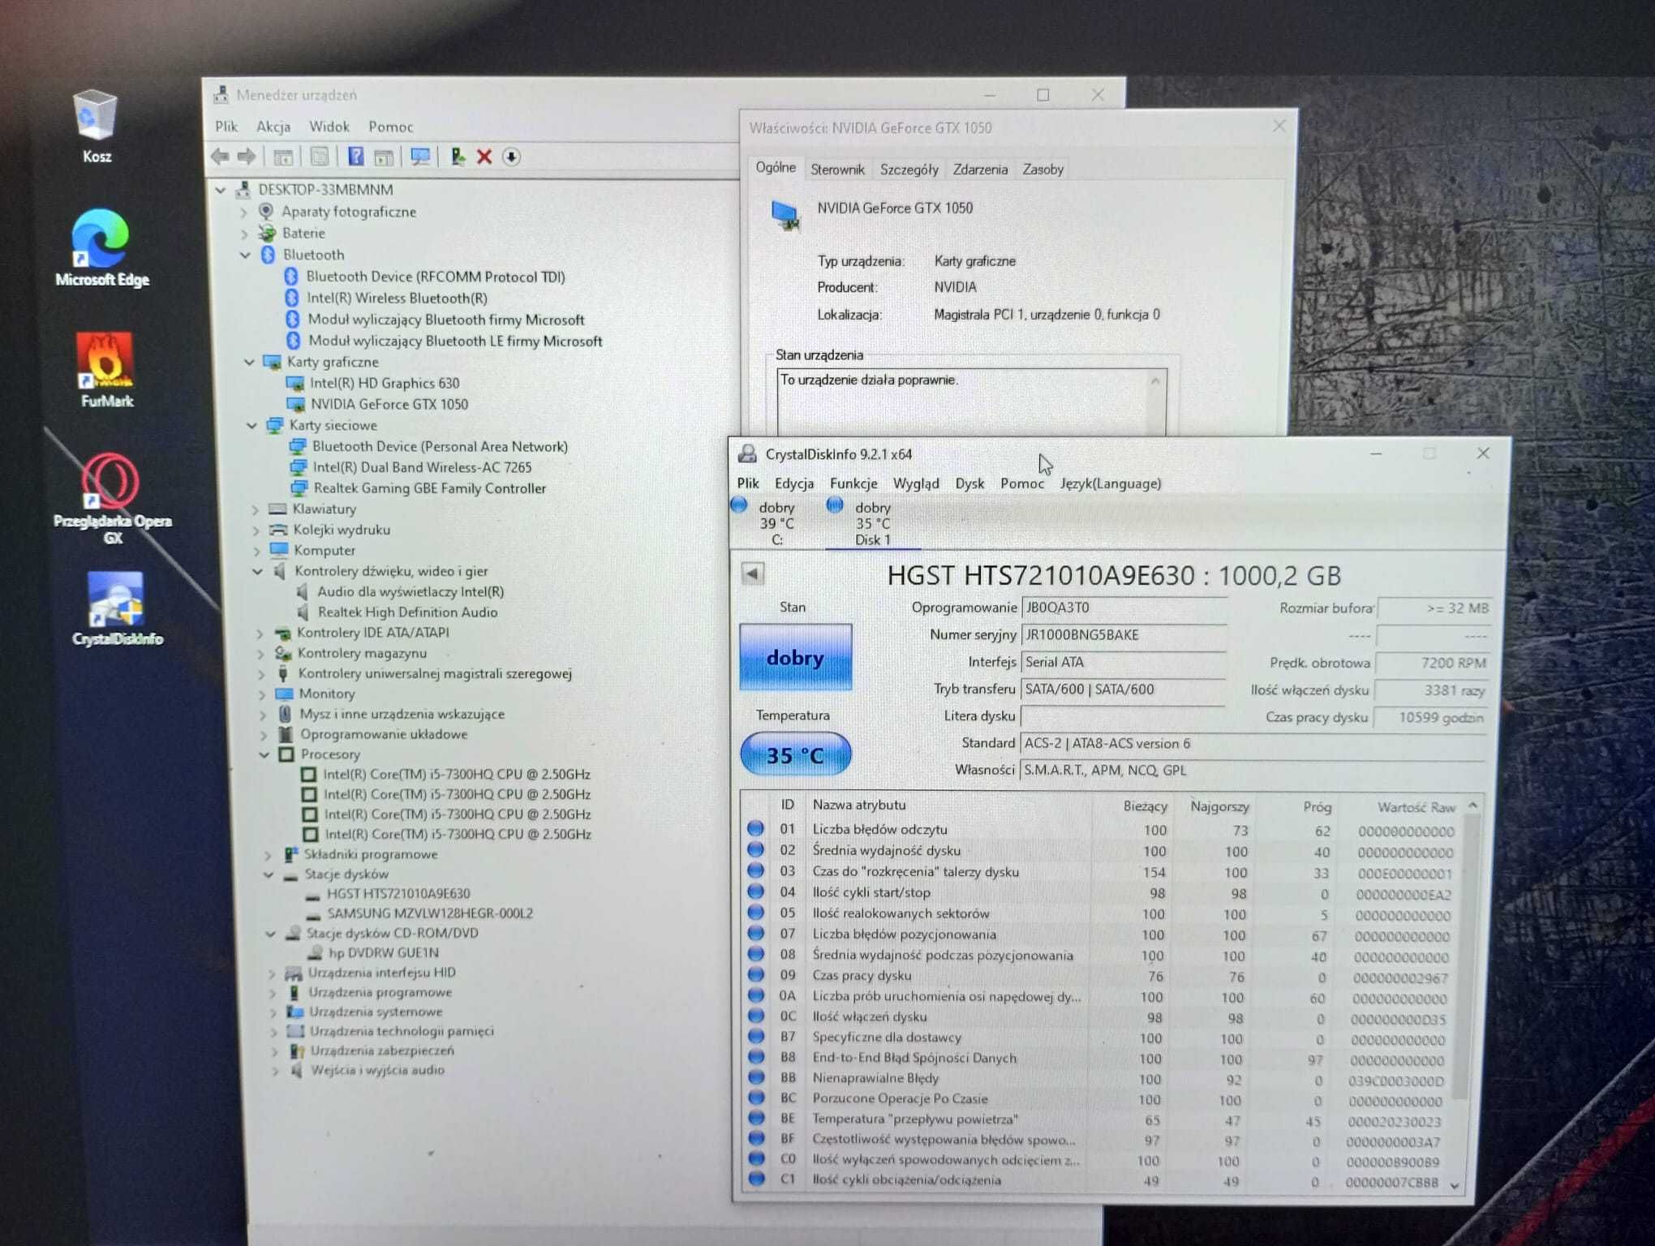The width and height of the screenshot is (1655, 1246).
Task: Click the Realtek Gaming GBE Family Controller network icon
Action: point(299,488)
